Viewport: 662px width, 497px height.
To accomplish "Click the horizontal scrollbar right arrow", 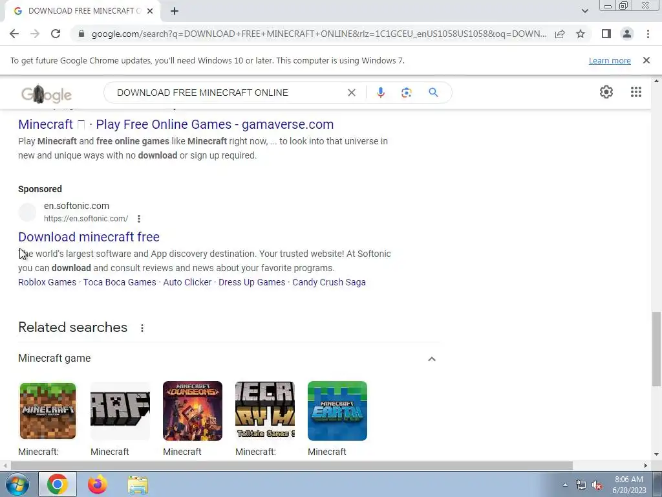I will tap(646, 465).
